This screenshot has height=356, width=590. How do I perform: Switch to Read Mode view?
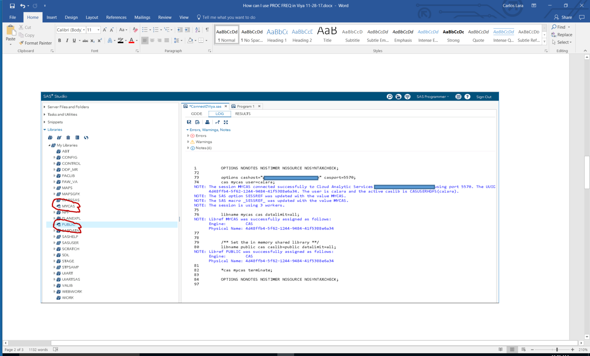(x=500, y=349)
